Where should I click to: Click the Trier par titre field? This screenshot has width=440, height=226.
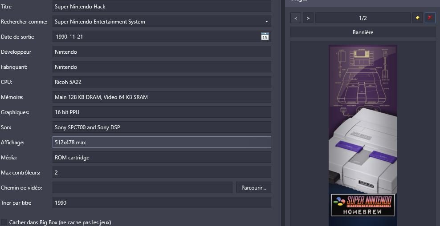coord(162,203)
